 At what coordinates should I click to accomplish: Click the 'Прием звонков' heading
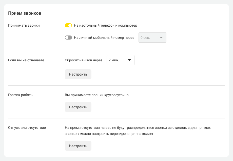click(25, 13)
